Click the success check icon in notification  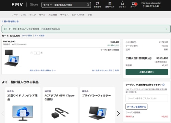coord(5,29)
